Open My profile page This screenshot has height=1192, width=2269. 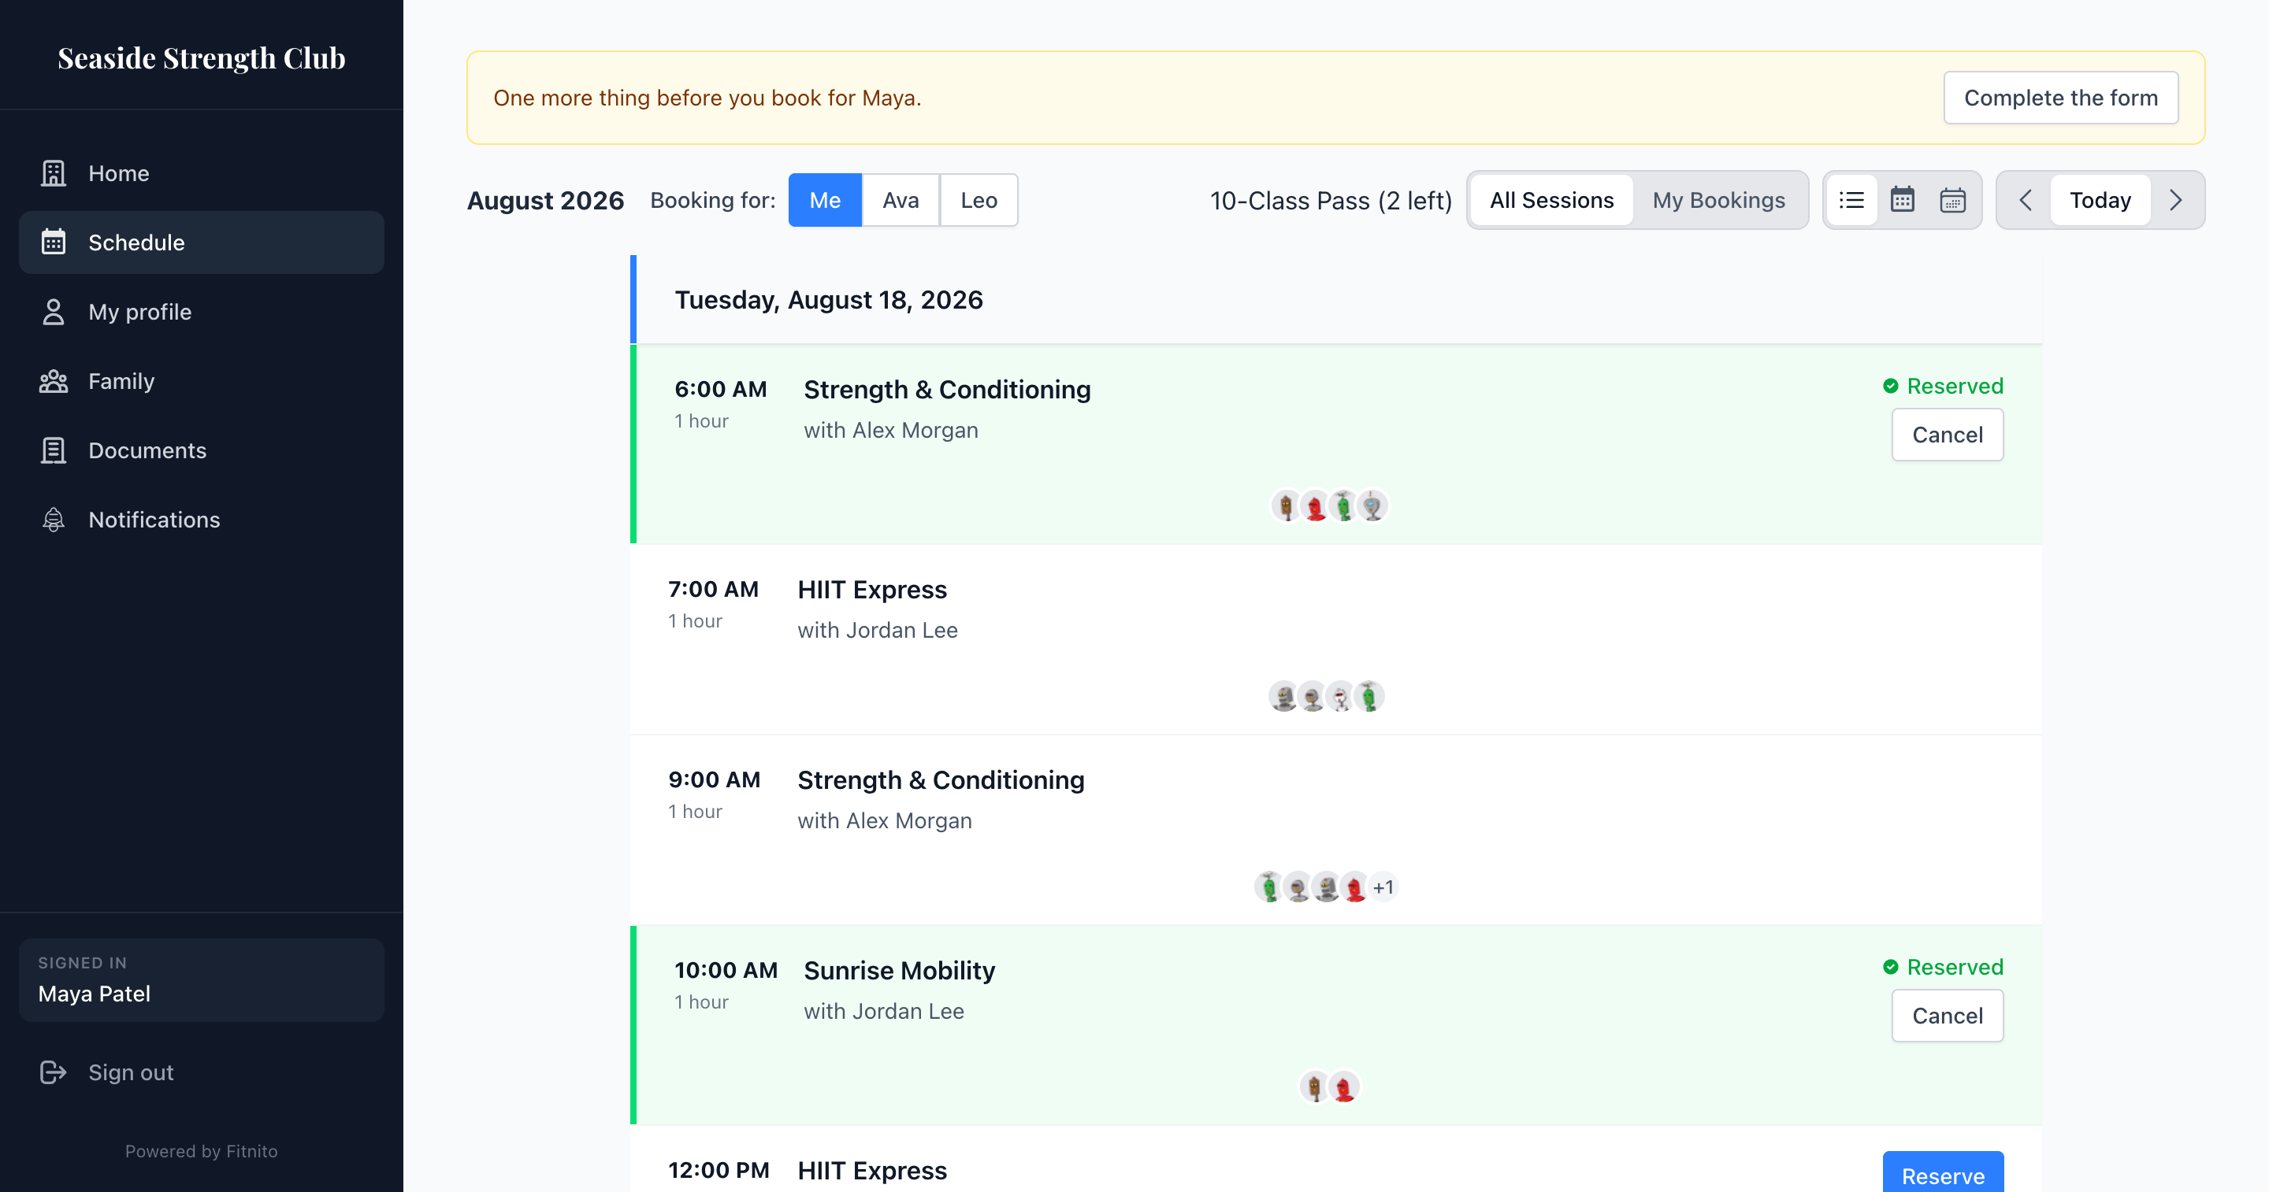(x=202, y=312)
